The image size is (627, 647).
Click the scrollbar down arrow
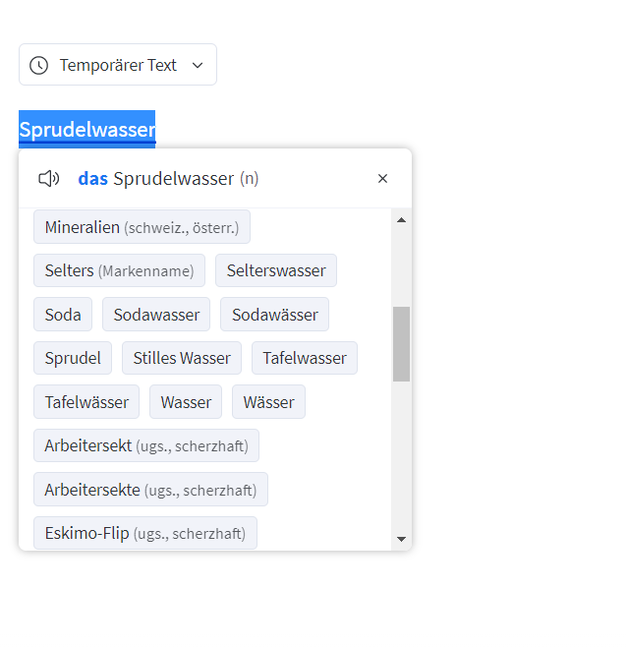pyautogui.click(x=401, y=539)
